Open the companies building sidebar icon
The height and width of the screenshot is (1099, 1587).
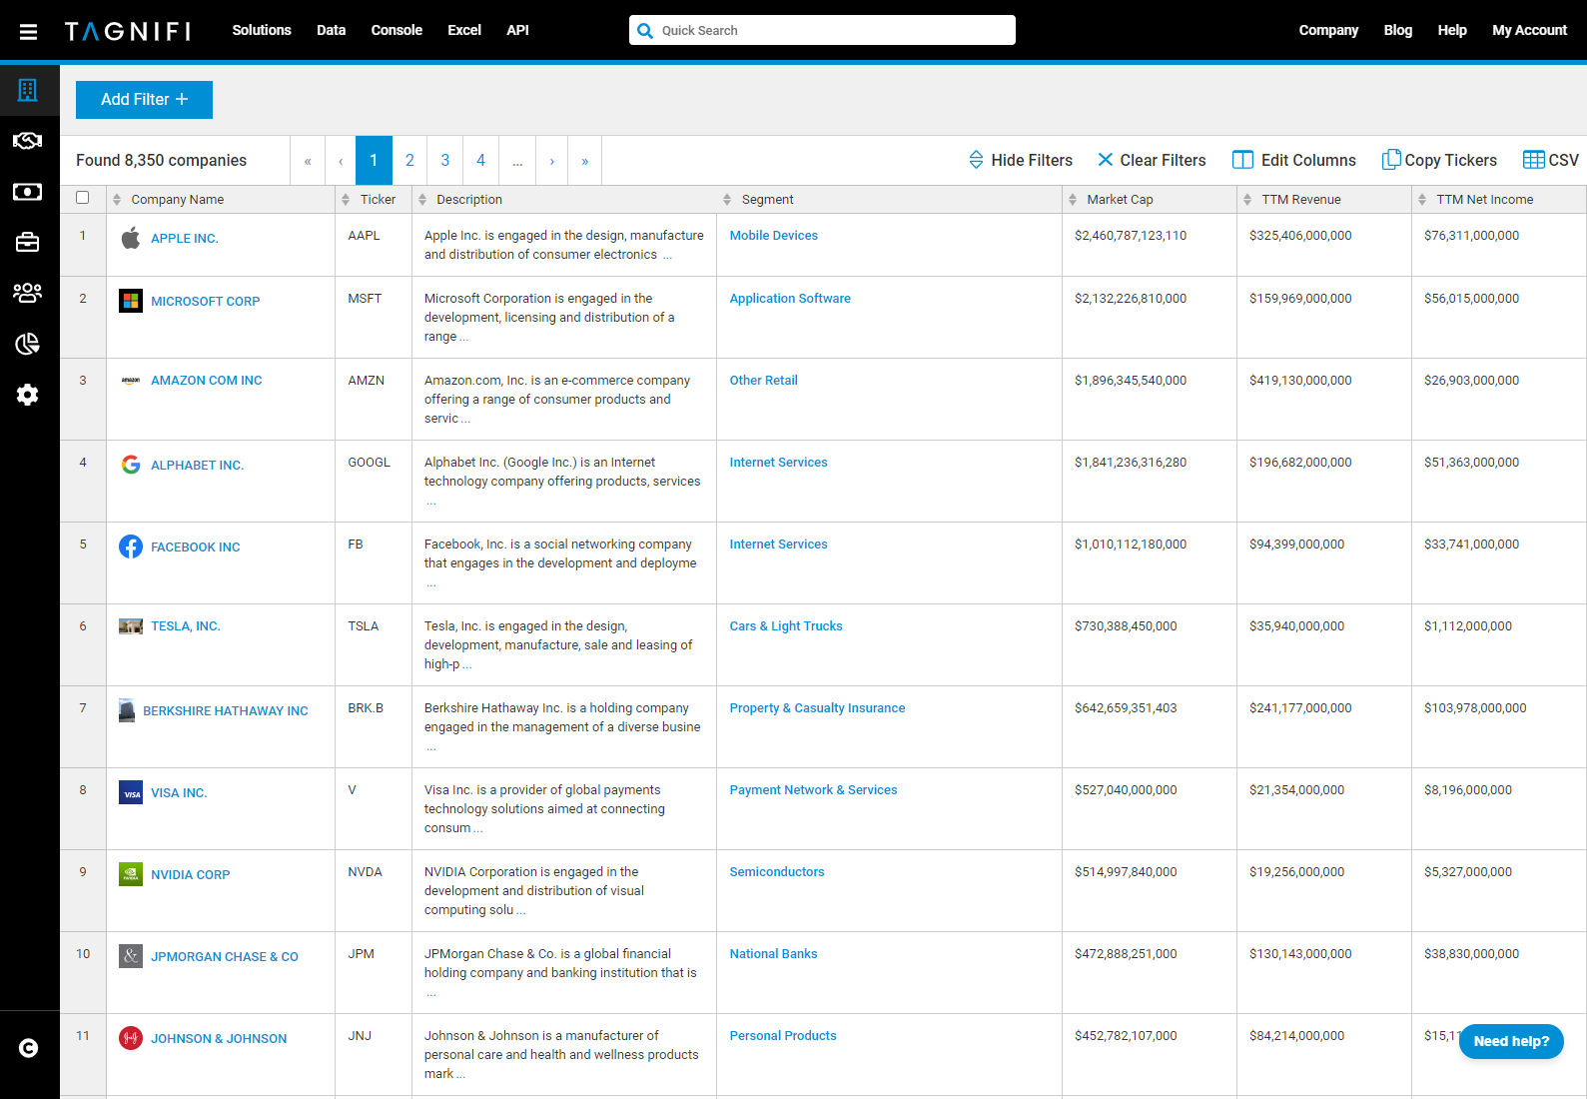point(28,90)
